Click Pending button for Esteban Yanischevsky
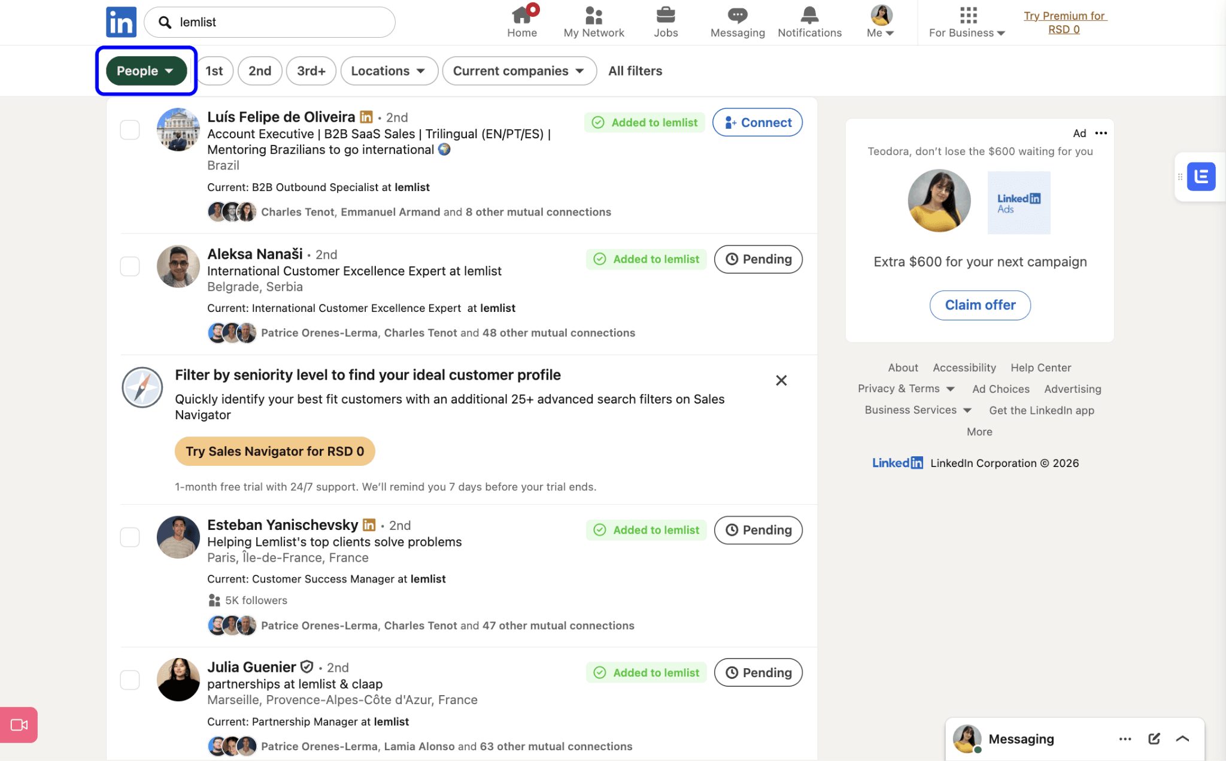 (758, 530)
